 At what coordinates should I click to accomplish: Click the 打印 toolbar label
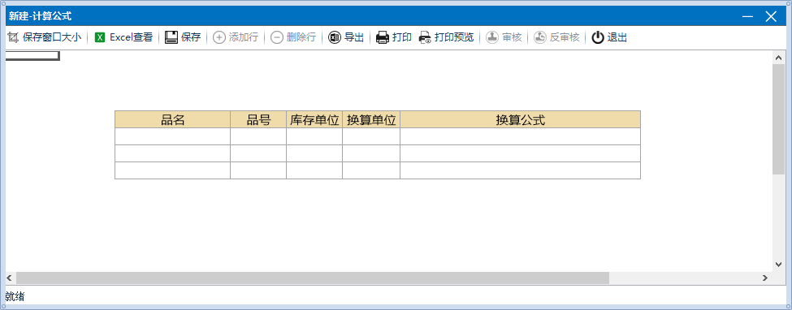[x=402, y=37]
